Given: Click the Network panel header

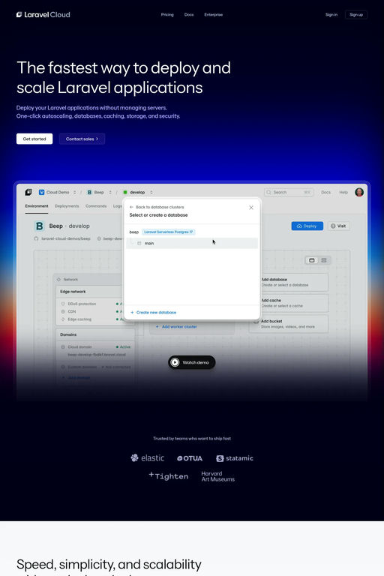Looking at the screenshot, I should pyautogui.click(x=88, y=280).
